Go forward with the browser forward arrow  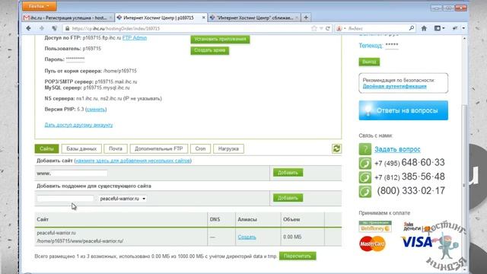(x=42, y=28)
